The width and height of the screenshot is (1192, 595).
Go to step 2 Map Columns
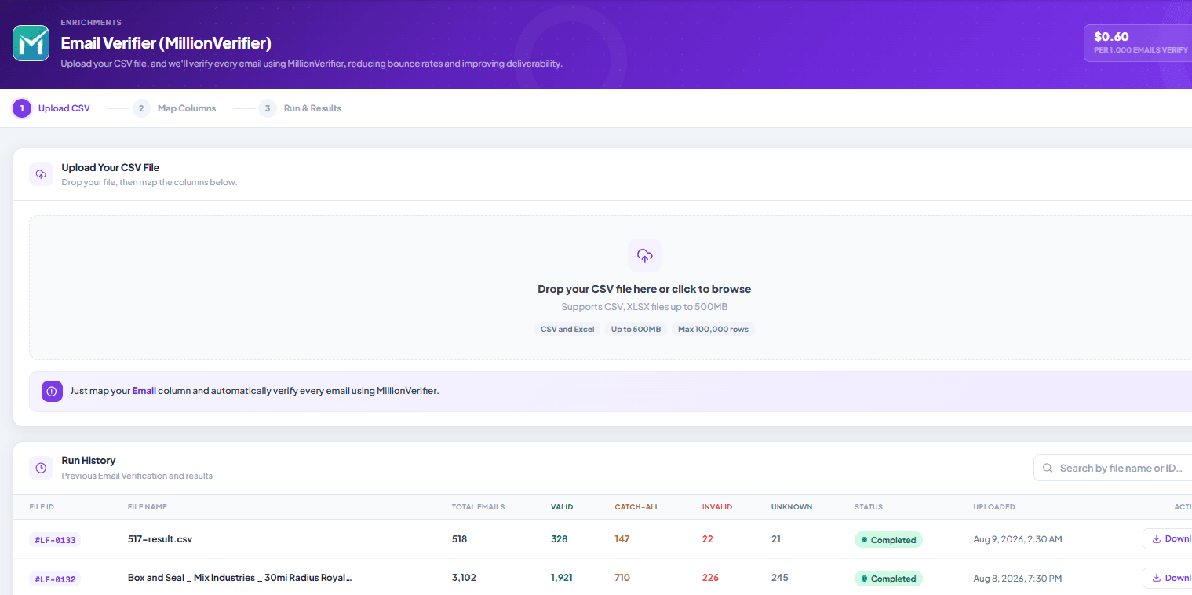174,108
